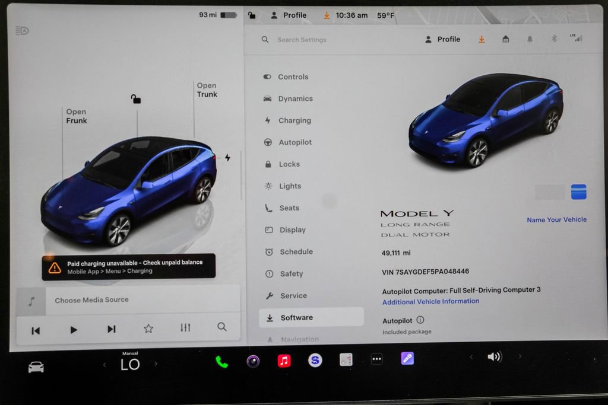This screenshot has height=405, width=608.
Task: Open Additional Vehicle Information link
Action: (x=430, y=301)
